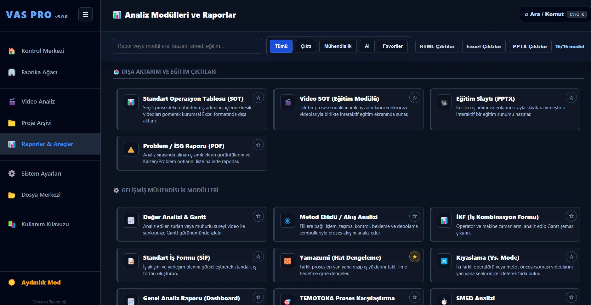The image size is (591, 305).
Task: Favorite the TEMOTOKA Proses Karşılaştırma module
Action: point(415,297)
